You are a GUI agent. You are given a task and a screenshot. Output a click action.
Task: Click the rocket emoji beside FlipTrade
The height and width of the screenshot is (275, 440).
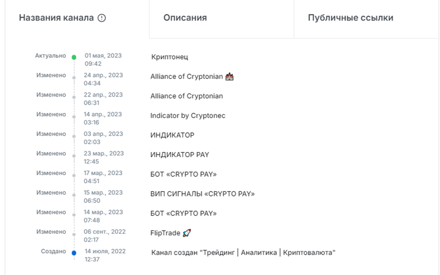[187, 232]
